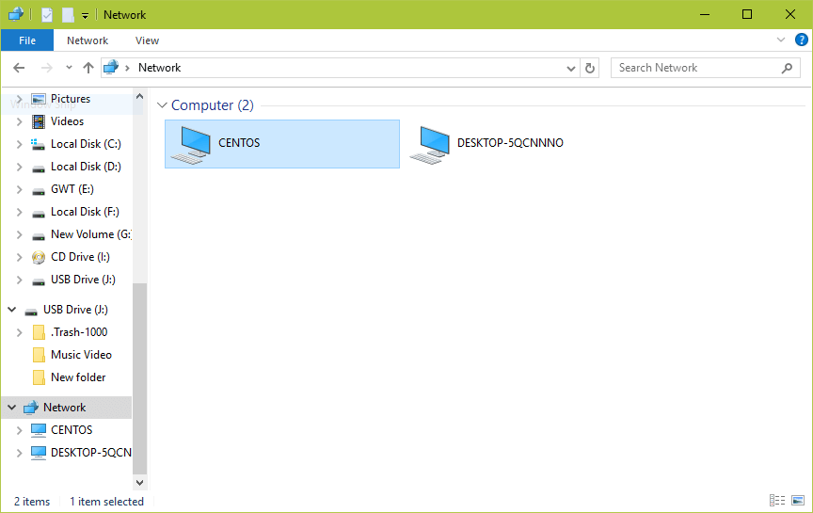Click the address bar network icon
Image resolution: width=813 pixels, height=513 pixels.
[111, 68]
